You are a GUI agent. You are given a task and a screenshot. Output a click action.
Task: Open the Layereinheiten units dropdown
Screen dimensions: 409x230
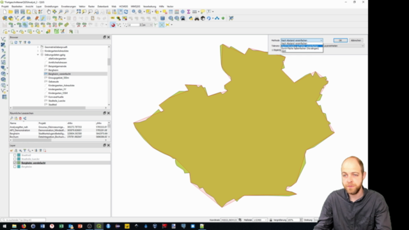[344, 46]
